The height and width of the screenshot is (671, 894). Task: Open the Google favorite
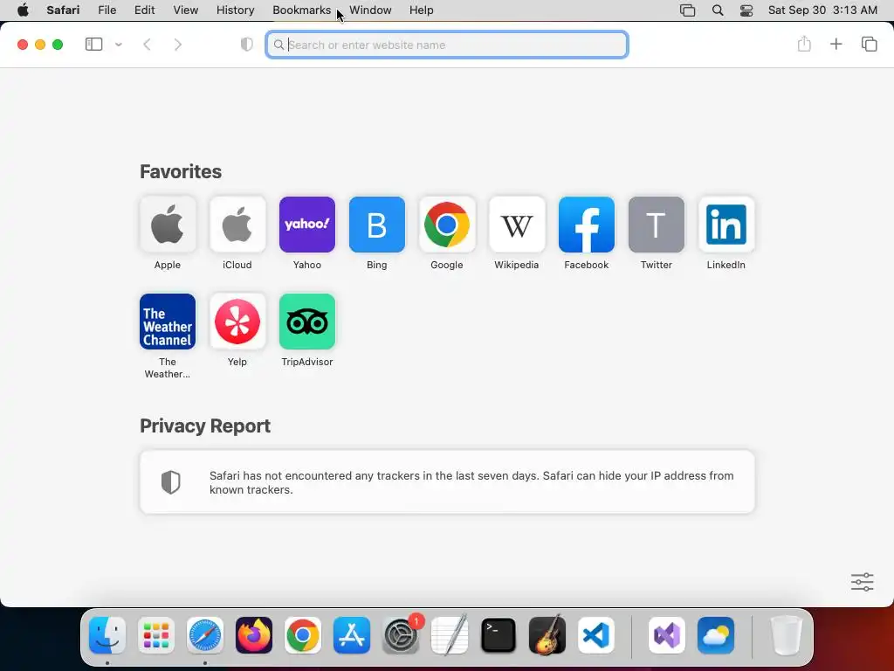tap(447, 225)
